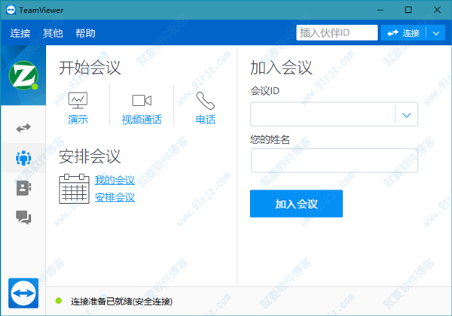452x316 pixels.
Task: Select the Meeting sidebar icon
Action: coord(23,158)
